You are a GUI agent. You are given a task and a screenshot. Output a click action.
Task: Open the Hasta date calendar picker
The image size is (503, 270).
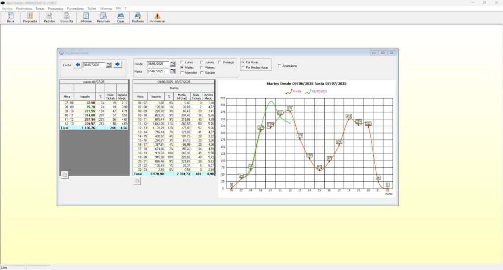click(173, 72)
